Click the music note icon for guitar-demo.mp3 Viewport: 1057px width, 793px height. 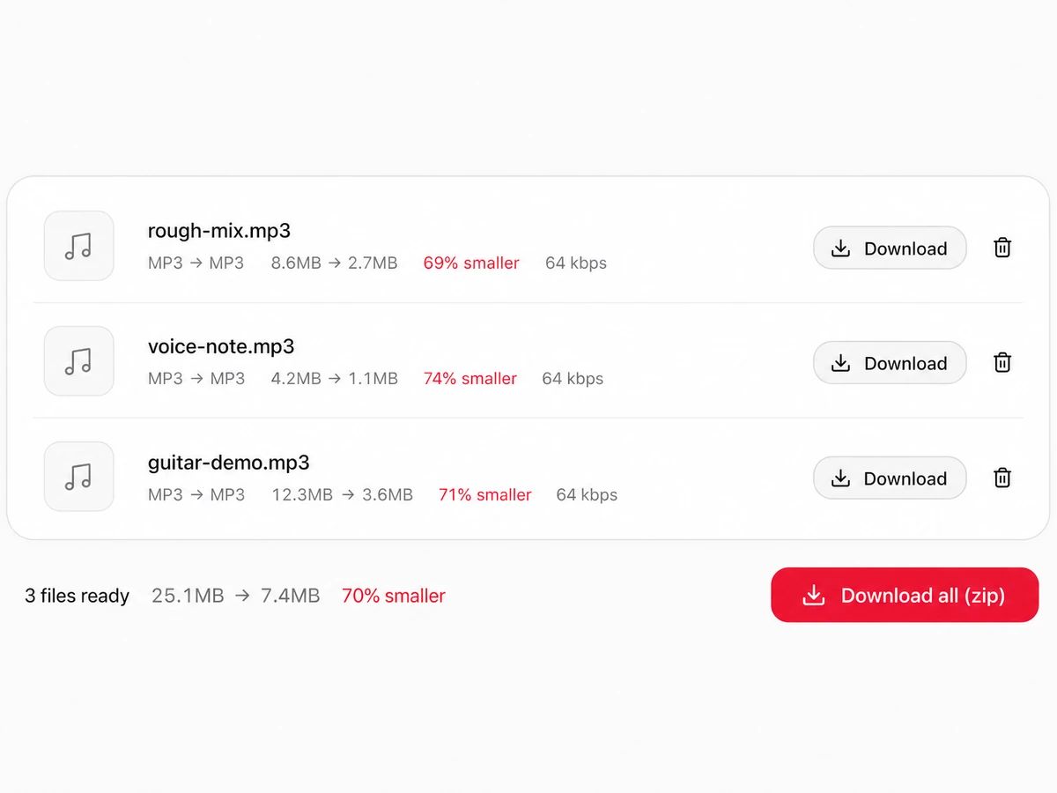tap(78, 477)
